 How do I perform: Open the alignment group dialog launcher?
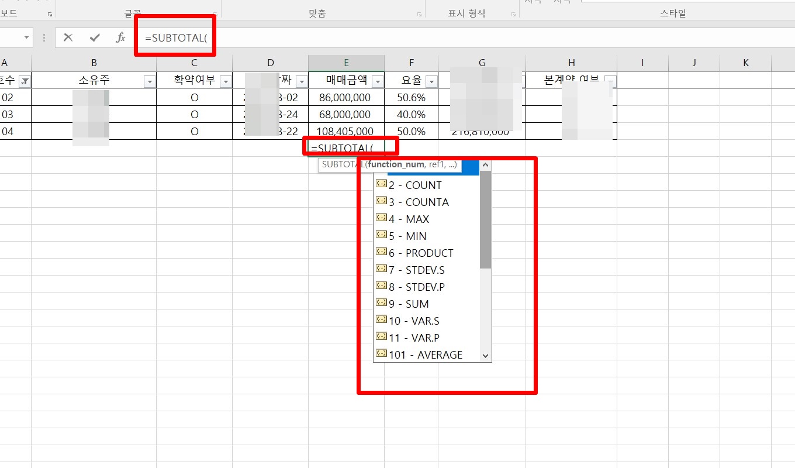click(x=419, y=13)
